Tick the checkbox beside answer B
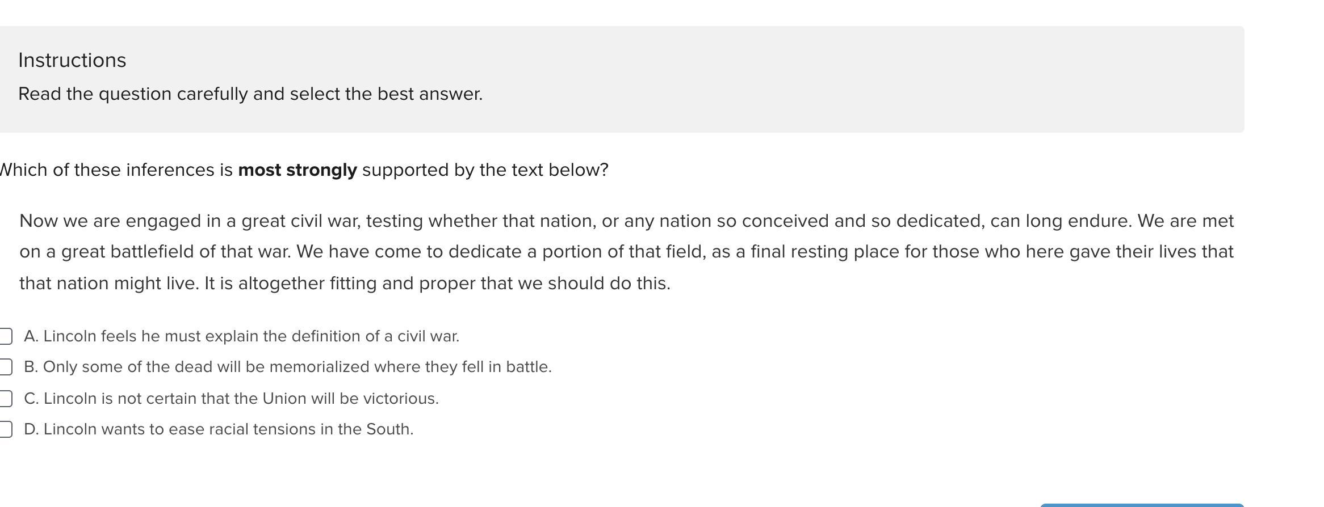Viewport: 1324px width, 507px height. point(5,367)
